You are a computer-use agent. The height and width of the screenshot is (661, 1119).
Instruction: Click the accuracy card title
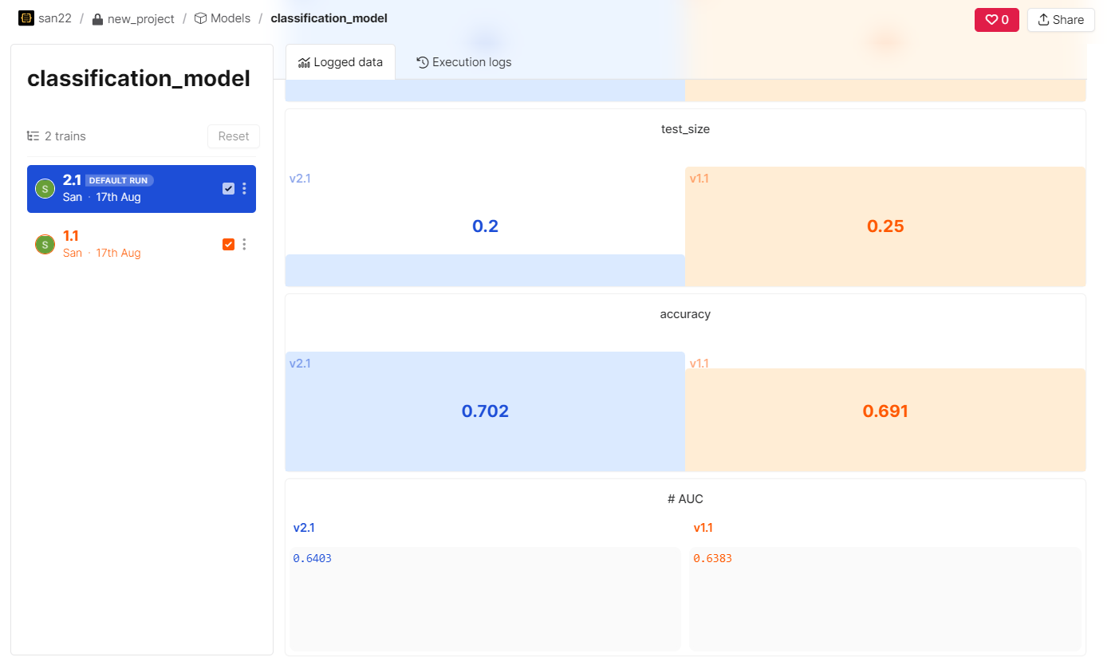(685, 314)
